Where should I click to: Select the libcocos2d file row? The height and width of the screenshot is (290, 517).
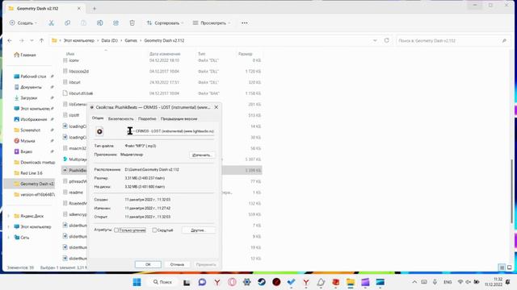[x=162, y=72]
